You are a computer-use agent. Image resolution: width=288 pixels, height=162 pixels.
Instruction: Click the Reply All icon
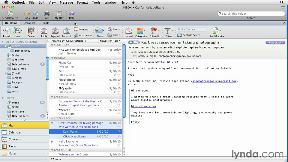point(55,31)
